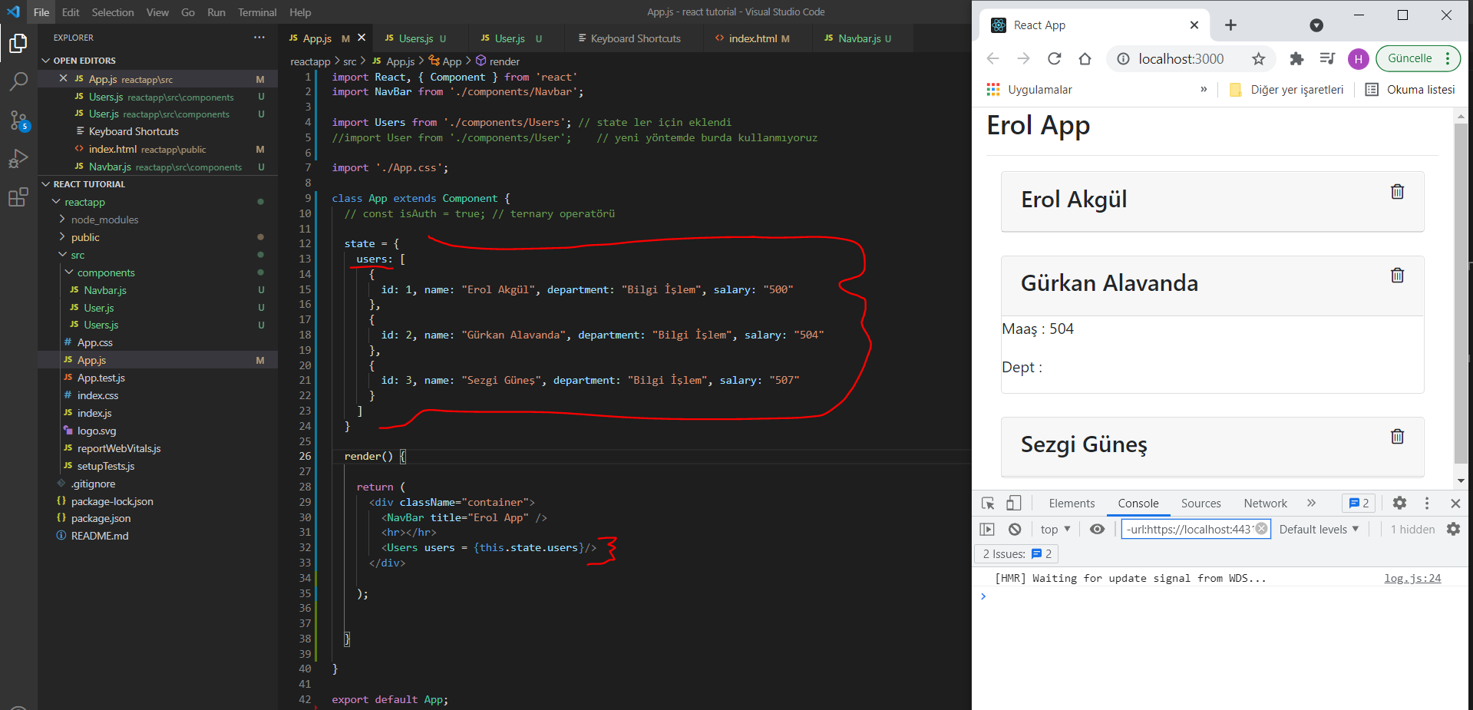Click the Güncelle update button
1473x710 pixels.
pos(1409,58)
